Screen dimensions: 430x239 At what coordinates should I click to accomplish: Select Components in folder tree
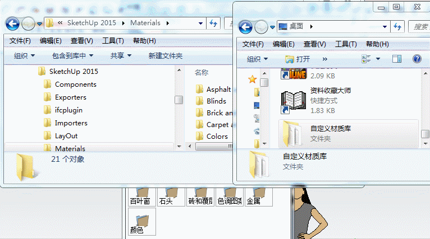coord(70,85)
